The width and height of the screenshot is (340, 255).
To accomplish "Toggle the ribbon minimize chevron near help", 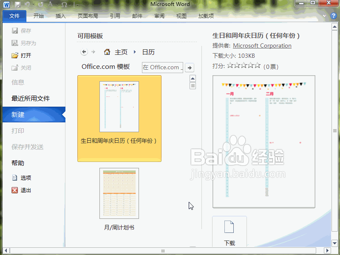I will pyautogui.click(x=325, y=16).
